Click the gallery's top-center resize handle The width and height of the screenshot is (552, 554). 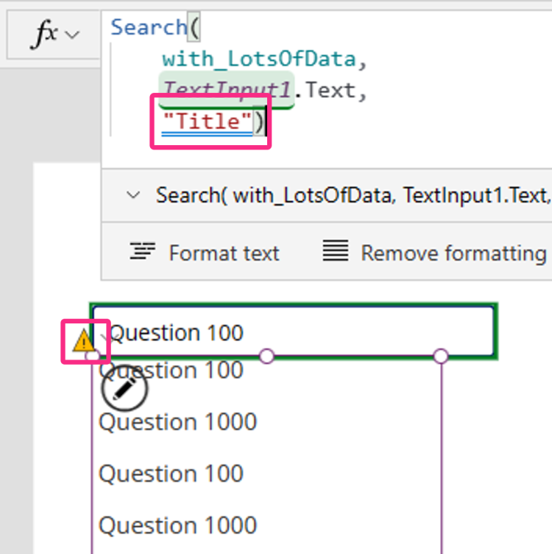266,357
